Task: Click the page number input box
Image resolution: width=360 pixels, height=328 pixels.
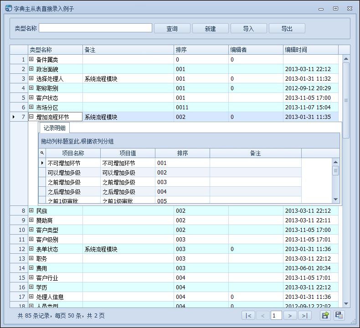Action: tap(276, 316)
